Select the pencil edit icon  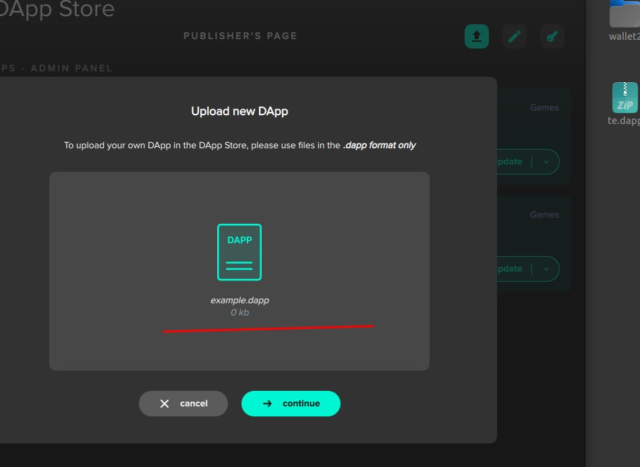pos(514,36)
